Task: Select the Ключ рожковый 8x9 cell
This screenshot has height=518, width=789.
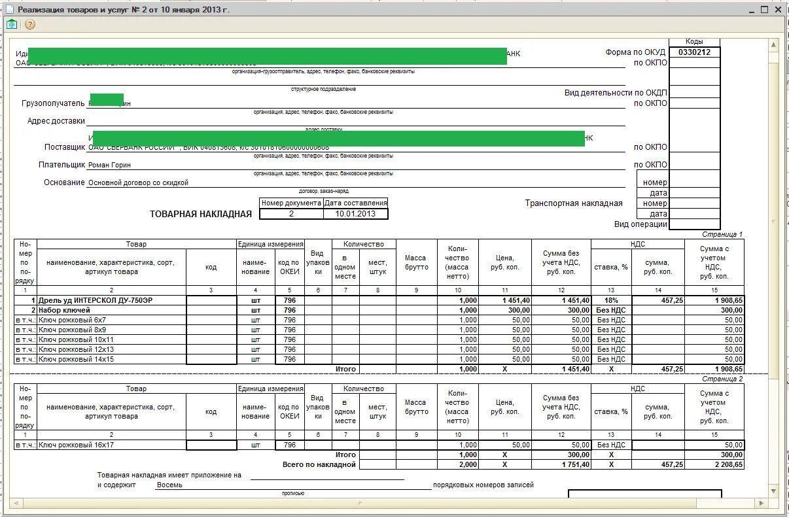Action: point(111,330)
